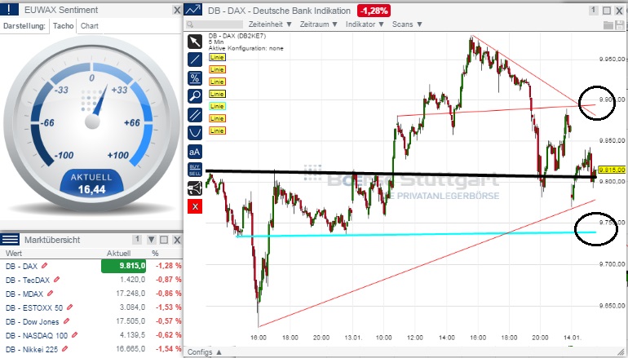Select the percent retracement tool
Screen dimensions: 628x358
pyautogui.click(x=195, y=78)
